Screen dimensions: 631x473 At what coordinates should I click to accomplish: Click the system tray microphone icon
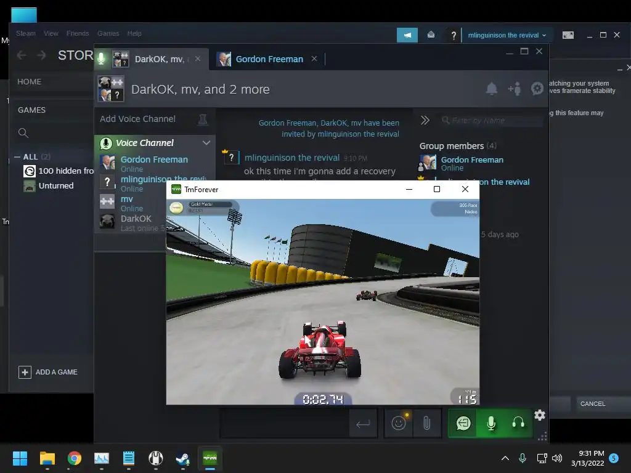pyautogui.click(x=523, y=458)
